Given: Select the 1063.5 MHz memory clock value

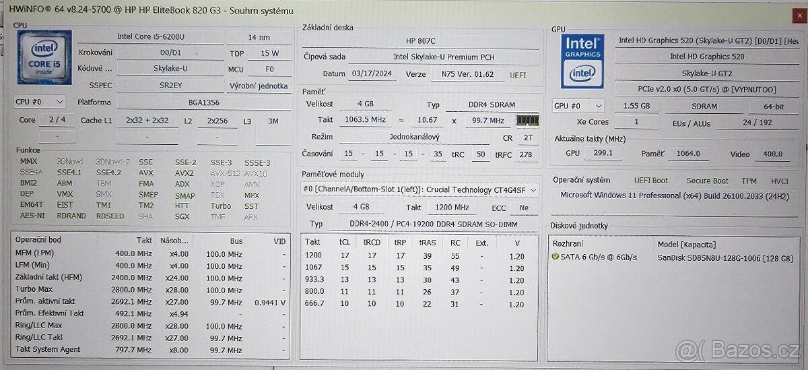Looking at the screenshot, I should [364, 120].
